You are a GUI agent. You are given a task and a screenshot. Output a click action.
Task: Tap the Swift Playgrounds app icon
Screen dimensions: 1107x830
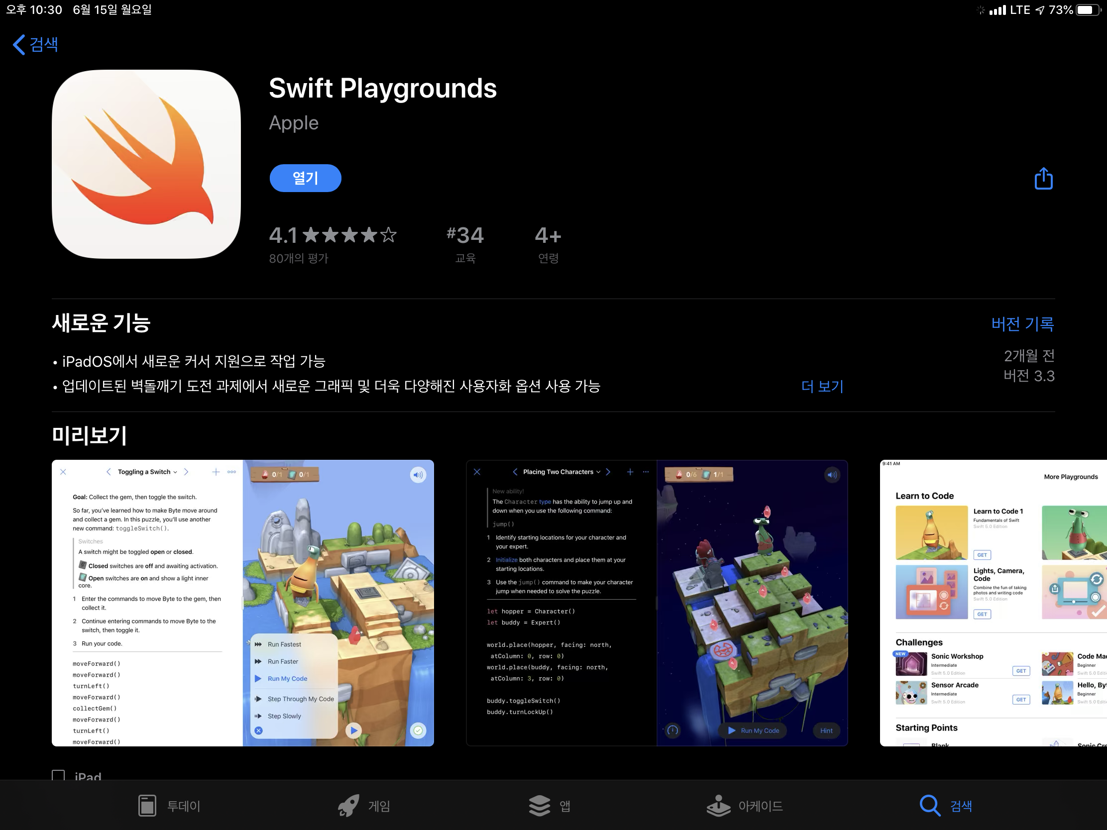146,164
